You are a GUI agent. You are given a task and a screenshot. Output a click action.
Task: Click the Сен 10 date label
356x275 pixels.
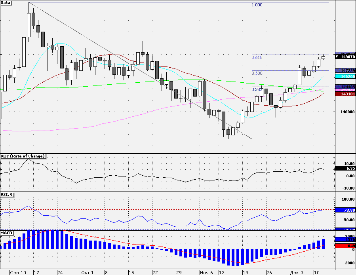[18, 273]
